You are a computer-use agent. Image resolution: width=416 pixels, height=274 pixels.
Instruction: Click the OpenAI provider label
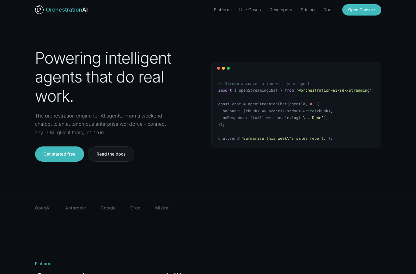[43, 208]
